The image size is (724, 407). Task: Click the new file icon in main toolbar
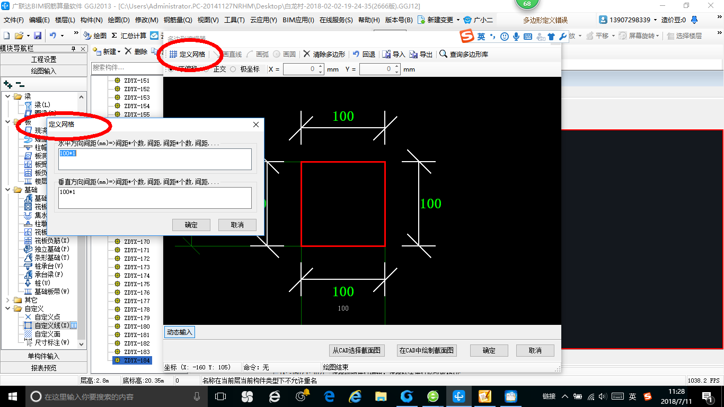click(x=7, y=36)
